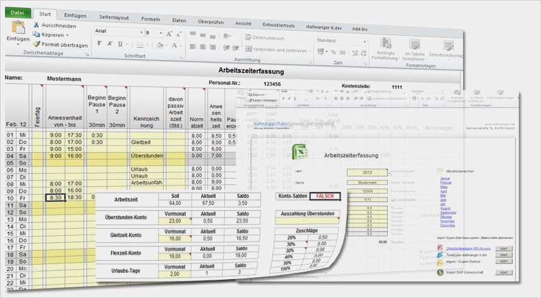This screenshot has height=298, width=541.
Task: Click the FALSCH Konto-Salden cell
Action: [325, 196]
